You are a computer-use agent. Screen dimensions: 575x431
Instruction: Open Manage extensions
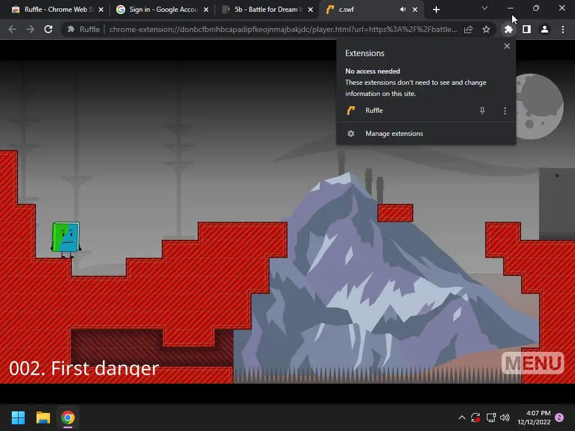click(426, 134)
